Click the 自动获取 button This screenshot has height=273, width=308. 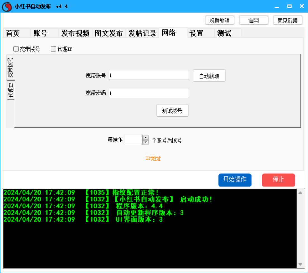click(209, 76)
